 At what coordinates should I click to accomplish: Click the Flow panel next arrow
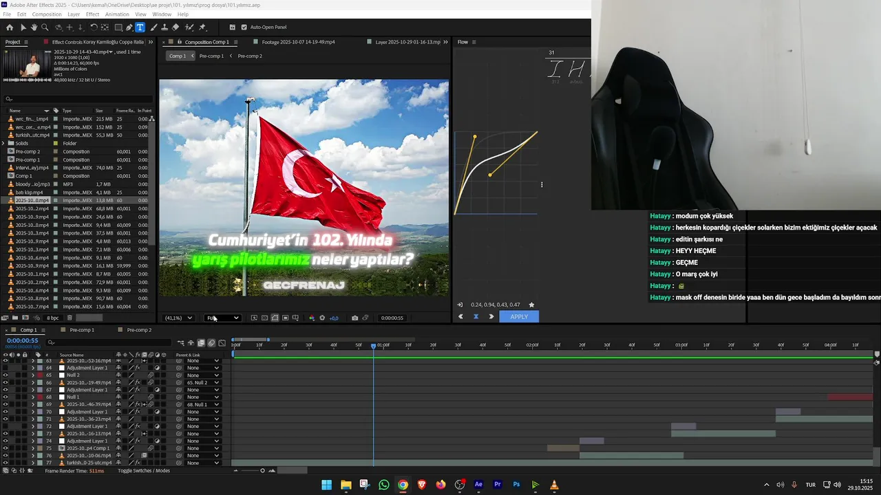(x=491, y=317)
